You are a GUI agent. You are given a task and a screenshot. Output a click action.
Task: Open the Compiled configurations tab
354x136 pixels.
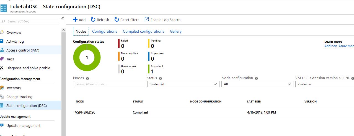(143, 31)
